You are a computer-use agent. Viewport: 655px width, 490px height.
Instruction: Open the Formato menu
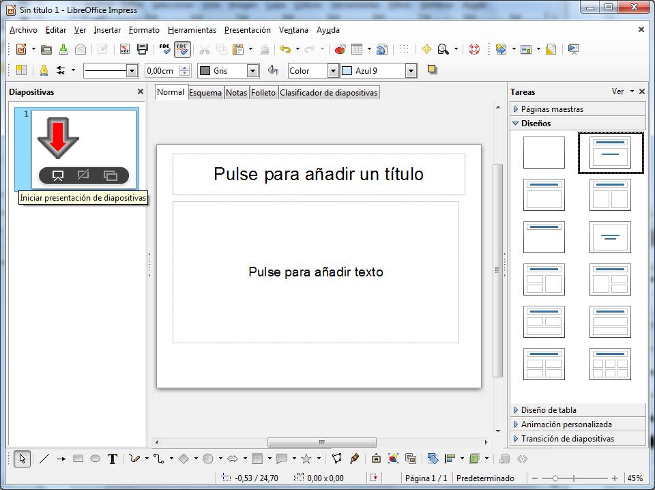coord(144,30)
